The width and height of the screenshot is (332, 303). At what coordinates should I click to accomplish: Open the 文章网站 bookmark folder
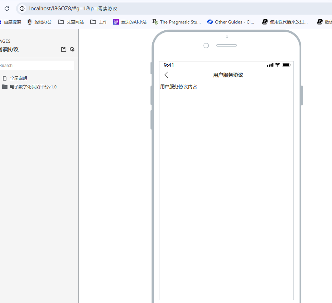point(71,22)
